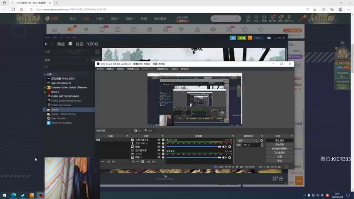Toggle eye icon for 图像 2 source
This screenshot has width=354, height=199.
coord(159,157)
